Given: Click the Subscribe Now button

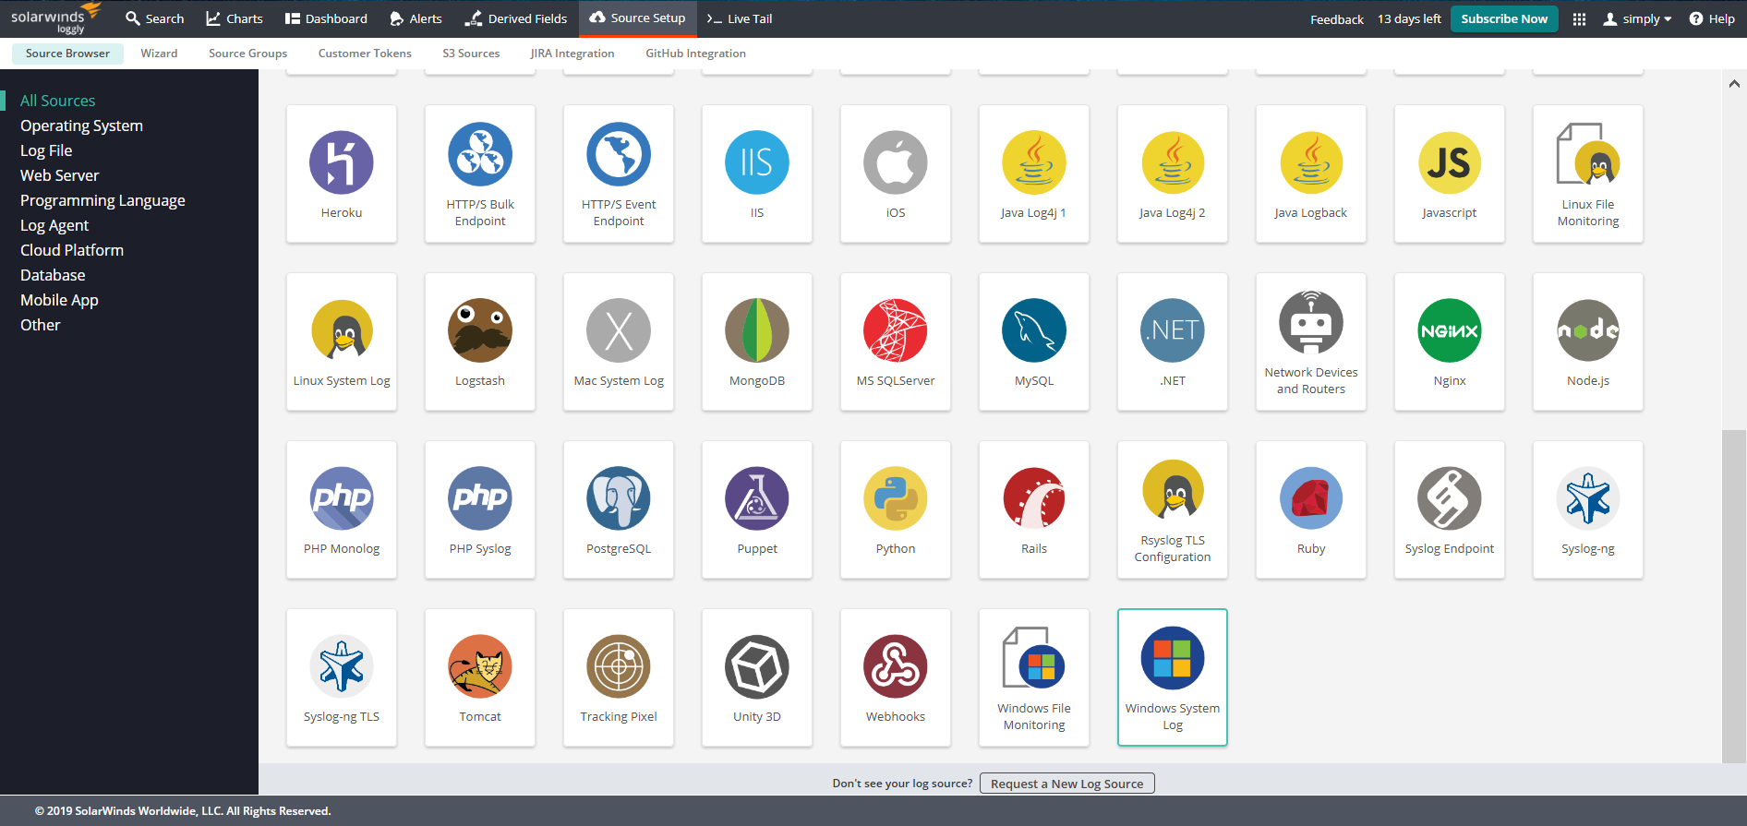Looking at the screenshot, I should [1504, 18].
